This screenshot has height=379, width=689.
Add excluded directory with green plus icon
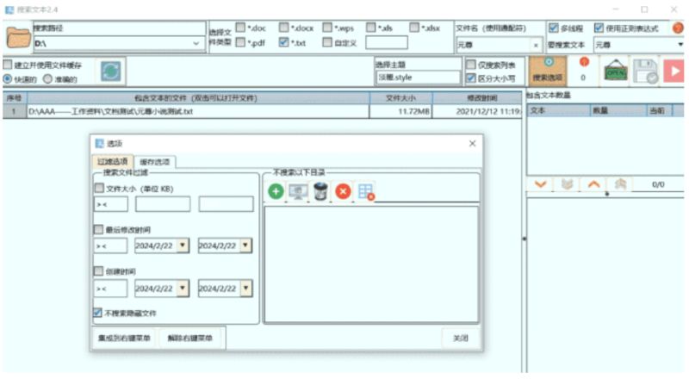click(276, 191)
